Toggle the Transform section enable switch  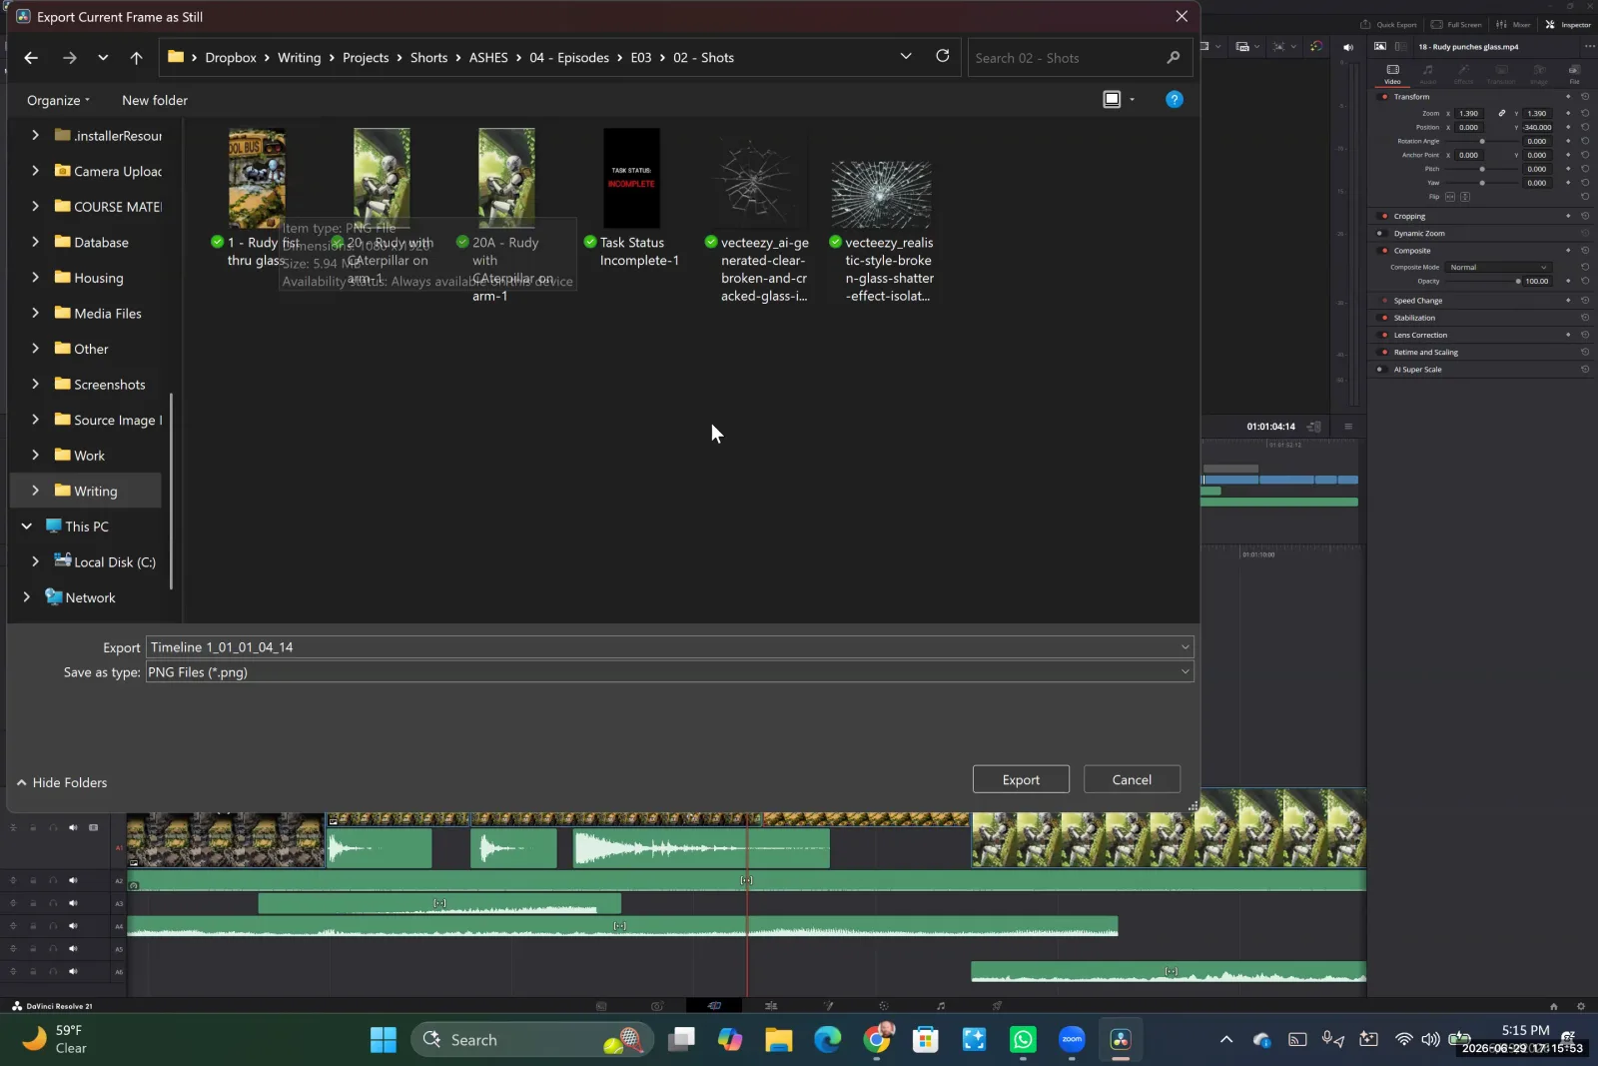pyautogui.click(x=1384, y=97)
